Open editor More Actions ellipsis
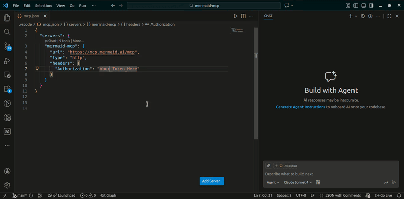Image resolution: width=404 pixels, height=199 pixels. [x=251, y=16]
